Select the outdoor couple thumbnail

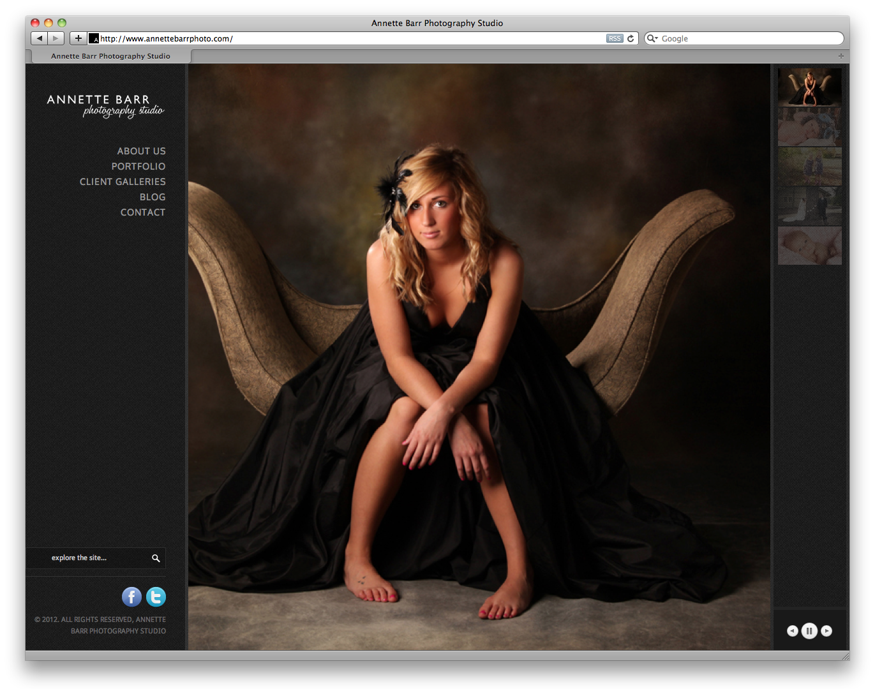[x=809, y=167]
